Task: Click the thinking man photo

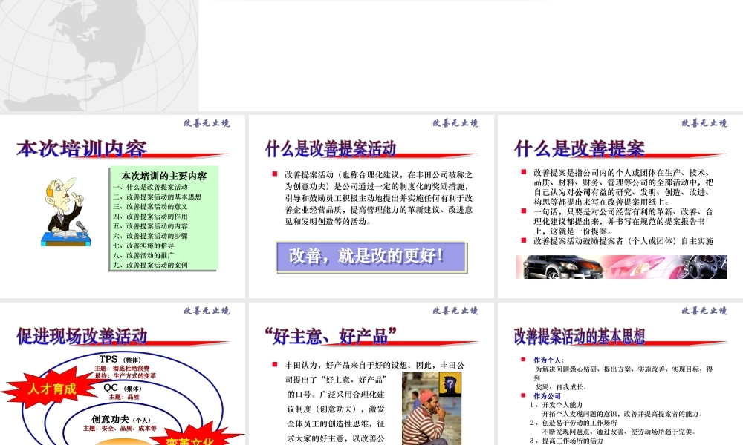Action: (432, 409)
